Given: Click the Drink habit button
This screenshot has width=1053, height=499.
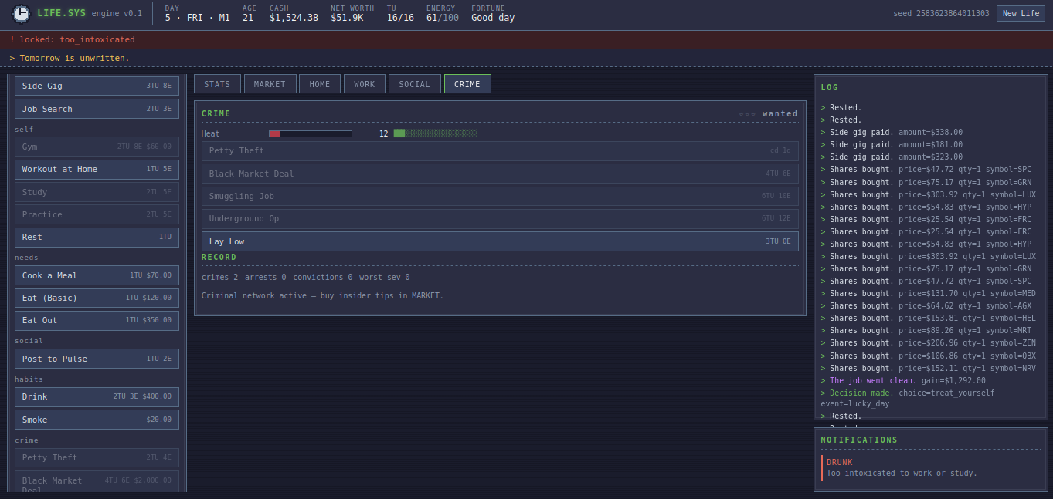Looking at the screenshot, I should (x=97, y=396).
